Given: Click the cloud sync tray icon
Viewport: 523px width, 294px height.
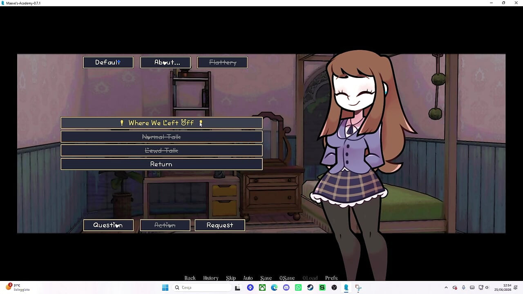Looking at the screenshot, I should [455, 287].
